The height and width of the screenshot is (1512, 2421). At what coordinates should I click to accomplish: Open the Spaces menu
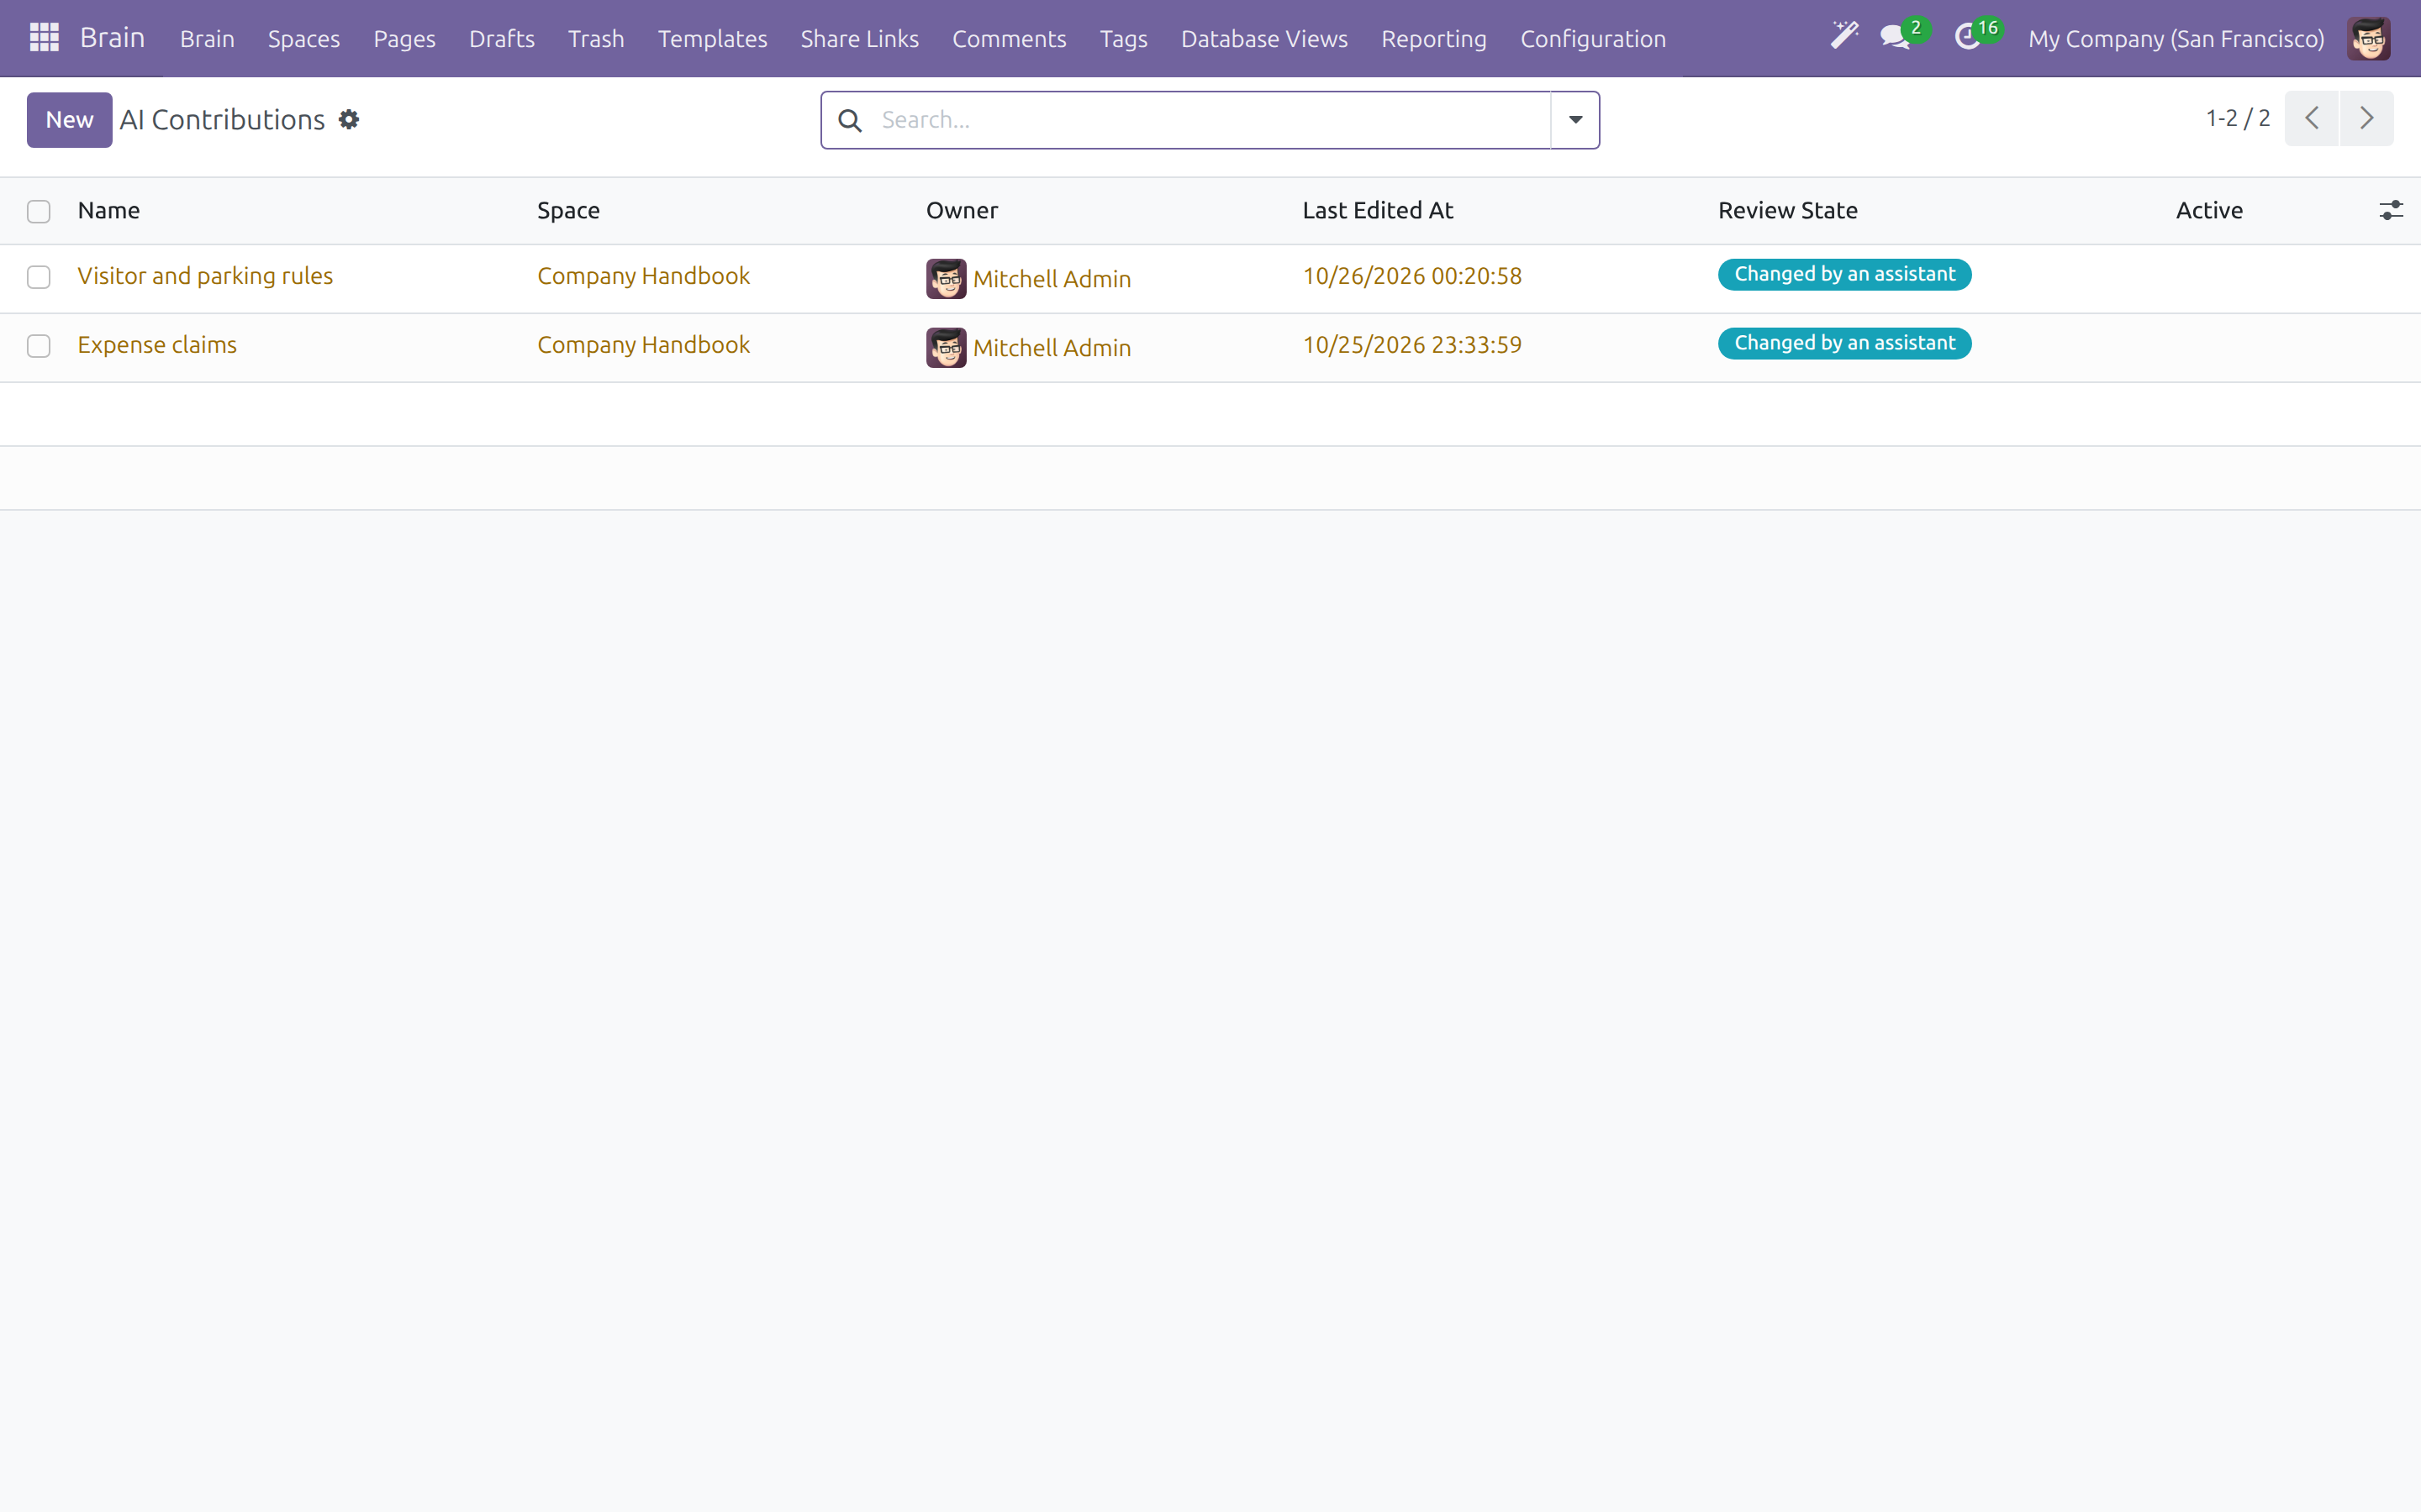tap(303, 39)
